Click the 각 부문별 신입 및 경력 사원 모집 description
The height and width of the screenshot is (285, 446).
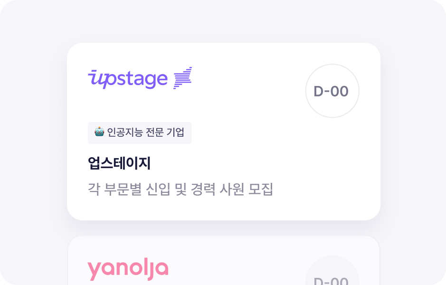[180, 189]
